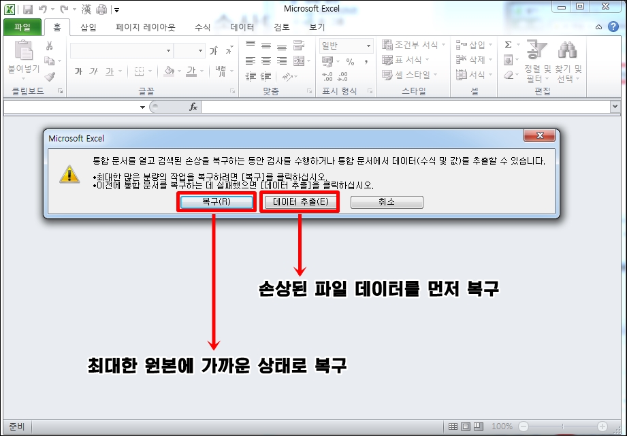
Task: Open 표 서식 table format menu
Action: tap(406, 60)
